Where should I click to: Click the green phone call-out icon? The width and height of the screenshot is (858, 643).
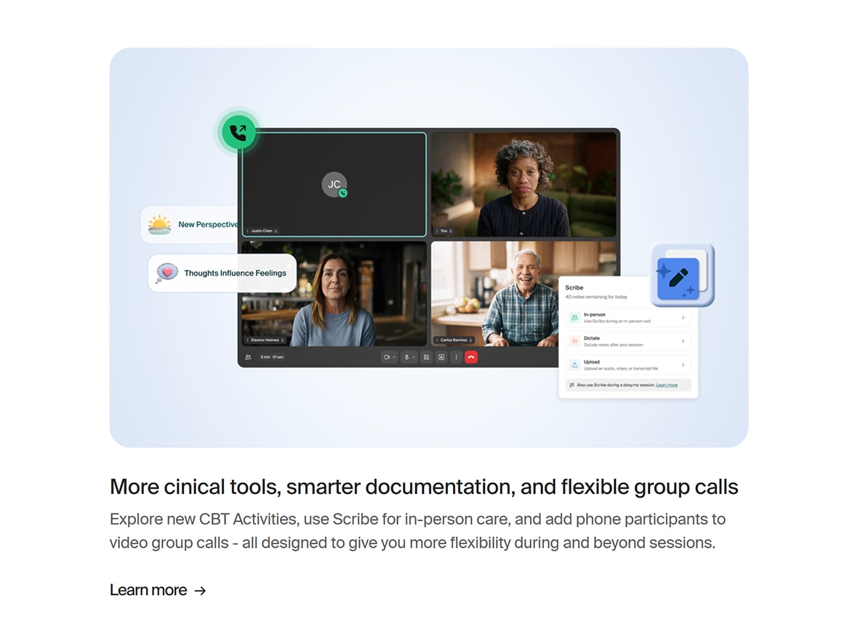(238, 132)
